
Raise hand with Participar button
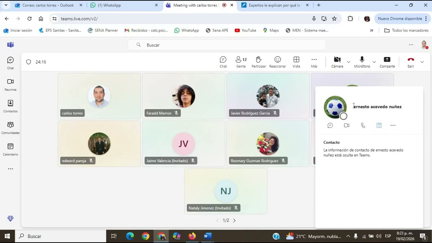[x=259, y=62]
